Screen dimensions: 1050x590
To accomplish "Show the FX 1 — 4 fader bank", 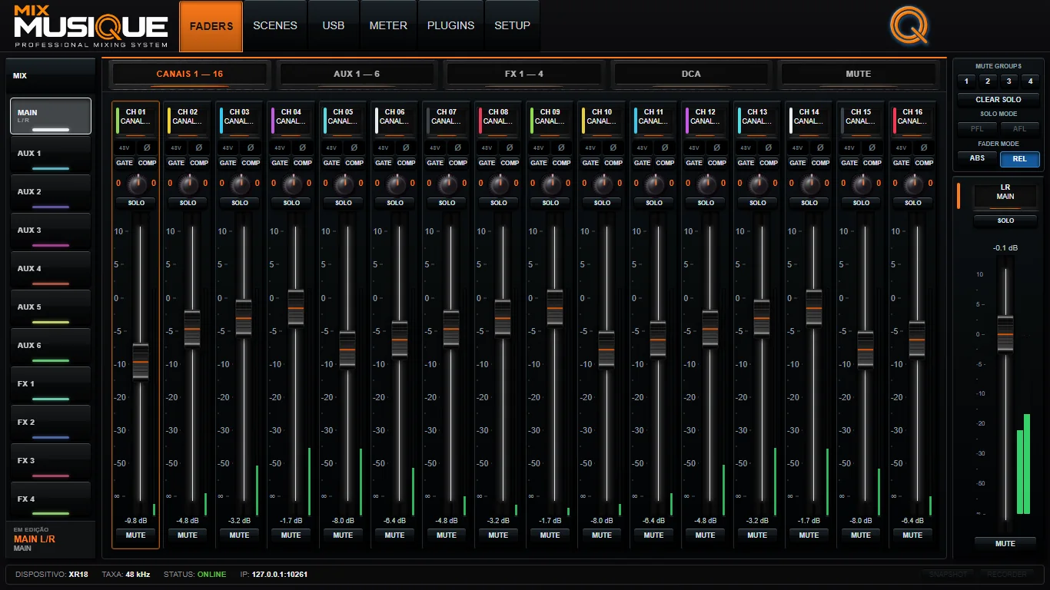I will 524,74.
